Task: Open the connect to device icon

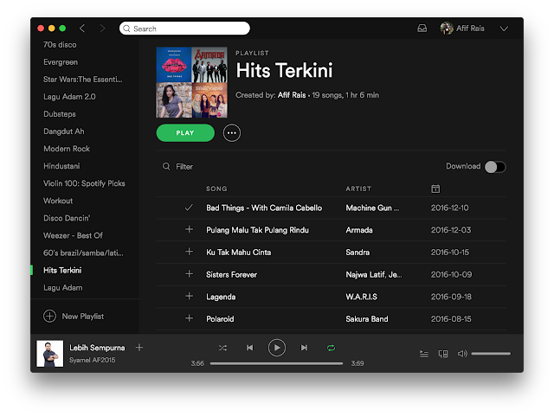Action: 443,354
